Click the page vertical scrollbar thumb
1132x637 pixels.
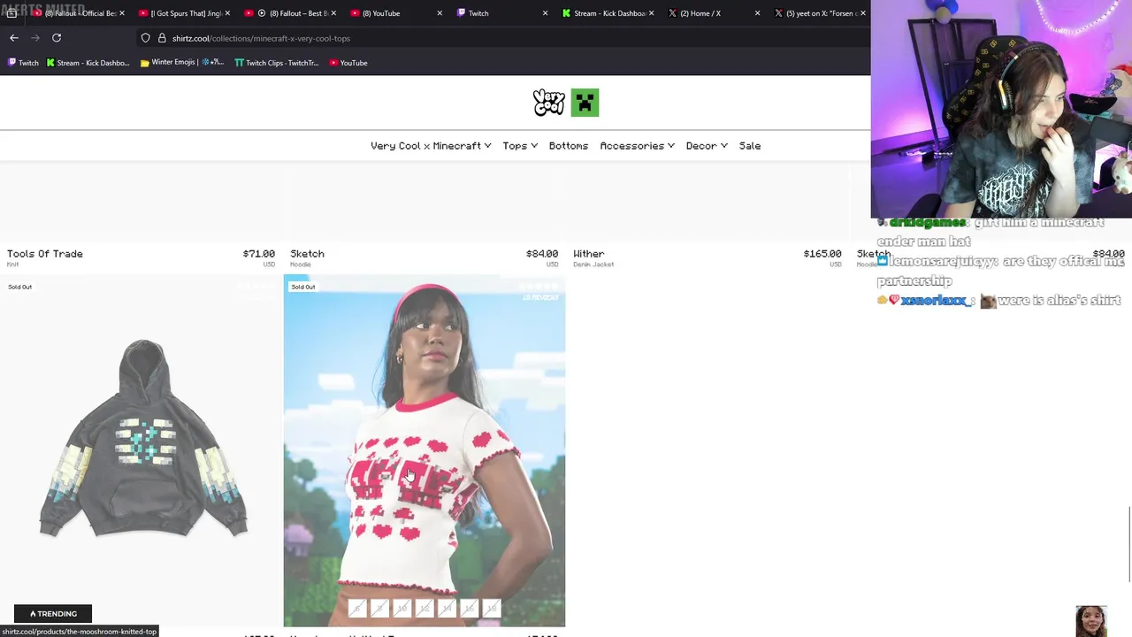tap(1129, 544)
